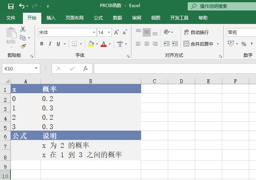The height and width of the screenshot is (180, 256).
Task: Click the Decrease Indent icon
Action: 166,44
